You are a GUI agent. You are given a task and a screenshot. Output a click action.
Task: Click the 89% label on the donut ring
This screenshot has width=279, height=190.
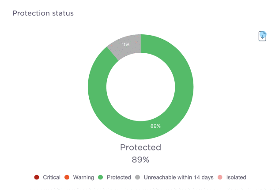point(155,126)
